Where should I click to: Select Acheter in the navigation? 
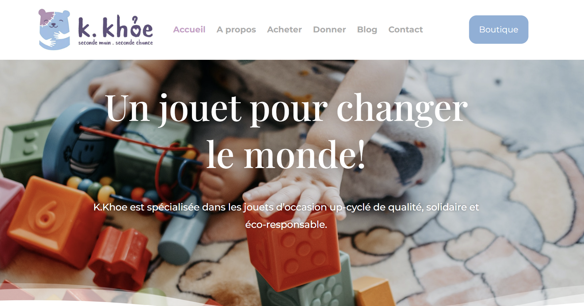click(x=284, y=29)
